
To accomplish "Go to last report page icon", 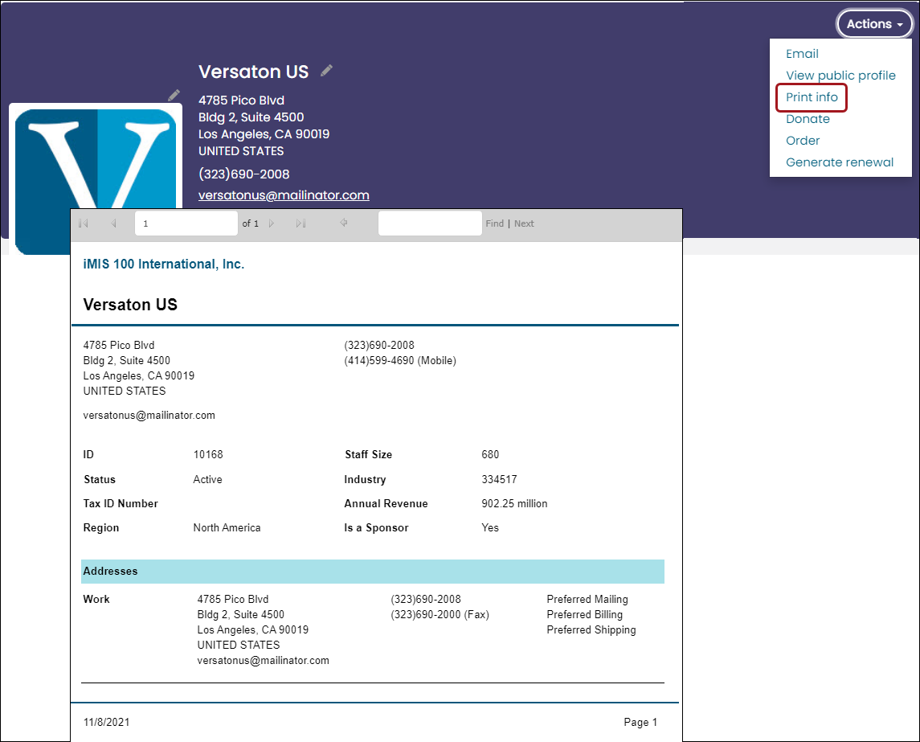I will point(301,223).
